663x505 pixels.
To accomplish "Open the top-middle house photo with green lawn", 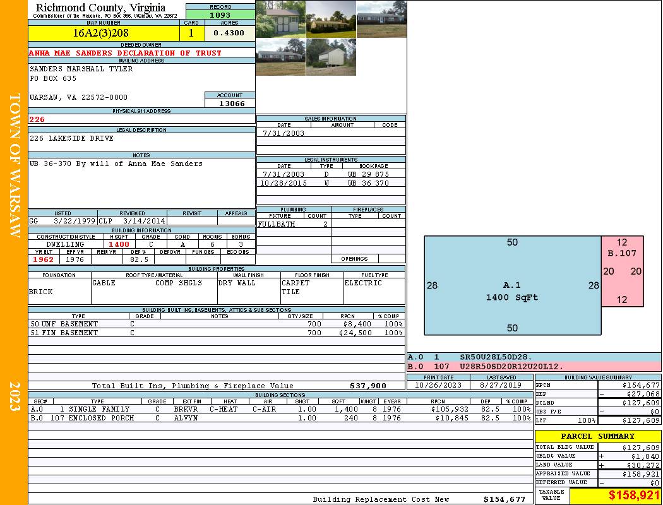I will point(331,19).
